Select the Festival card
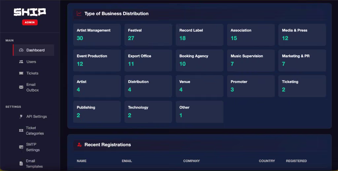The image size is (338, 171). click(148, 35)
